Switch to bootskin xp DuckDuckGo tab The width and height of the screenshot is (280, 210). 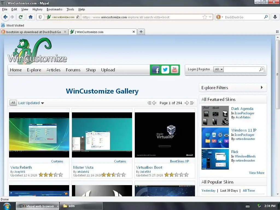(x=34, y=32)
